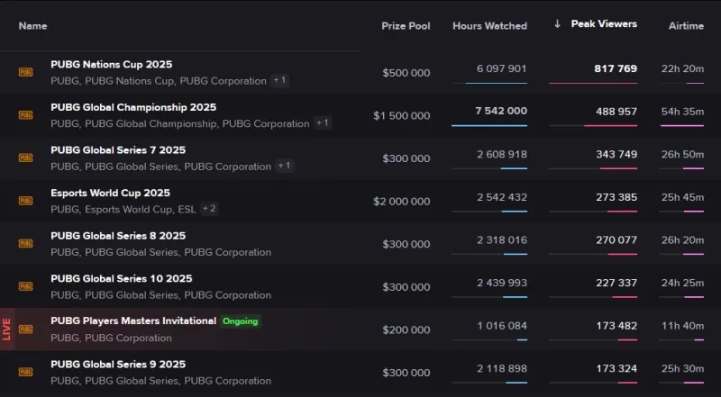Sort by Name column header
Image resolution: width=721 pixels, height=397 pixels.
pyautogui.click(x=32, y=26)
